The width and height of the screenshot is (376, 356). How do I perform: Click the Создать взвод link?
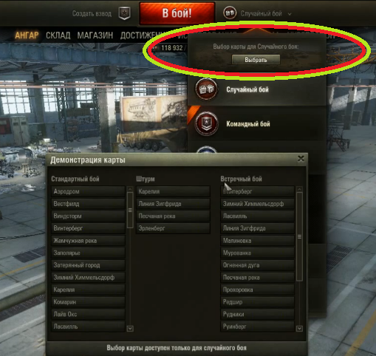[x=92, y=13]
